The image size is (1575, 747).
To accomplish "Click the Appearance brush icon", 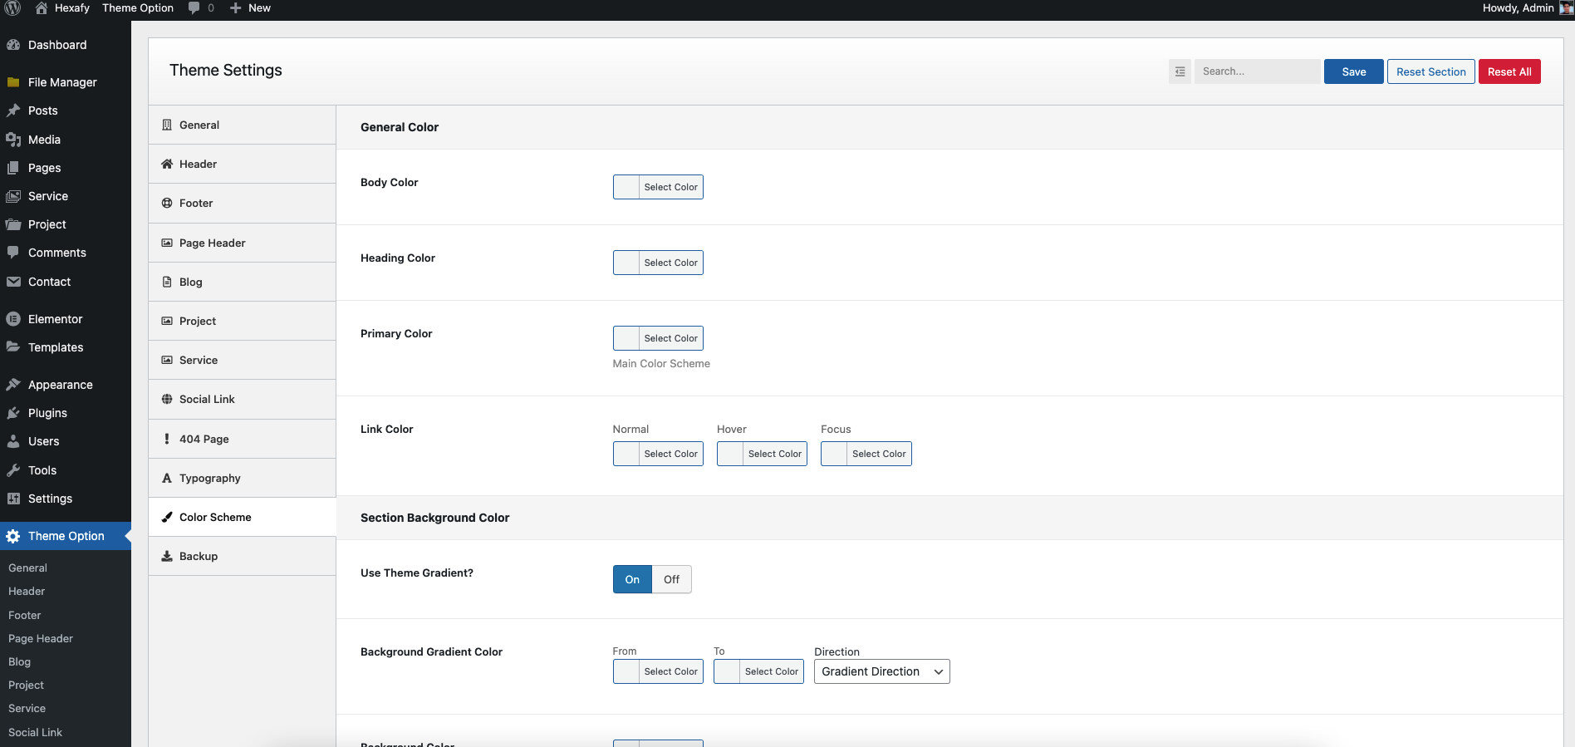I will point(13,385).
